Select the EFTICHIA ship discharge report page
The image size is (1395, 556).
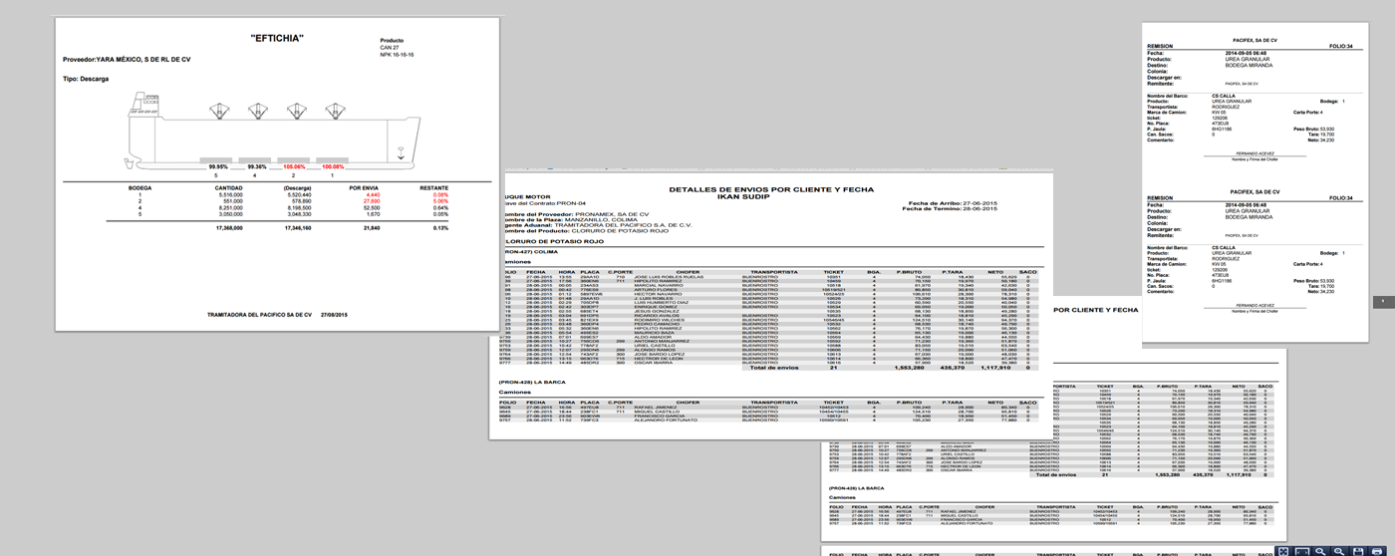tap(277, 172)
